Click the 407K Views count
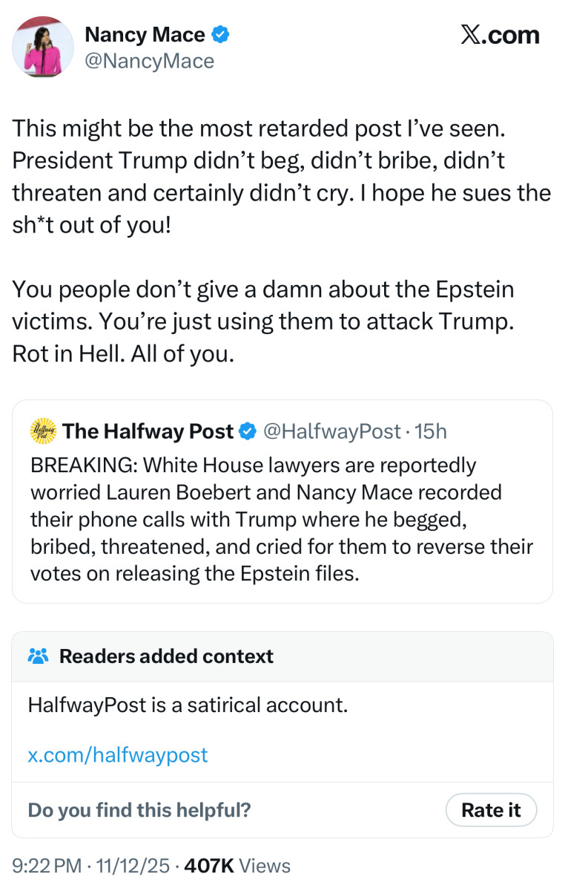 [x=237, y=866]
